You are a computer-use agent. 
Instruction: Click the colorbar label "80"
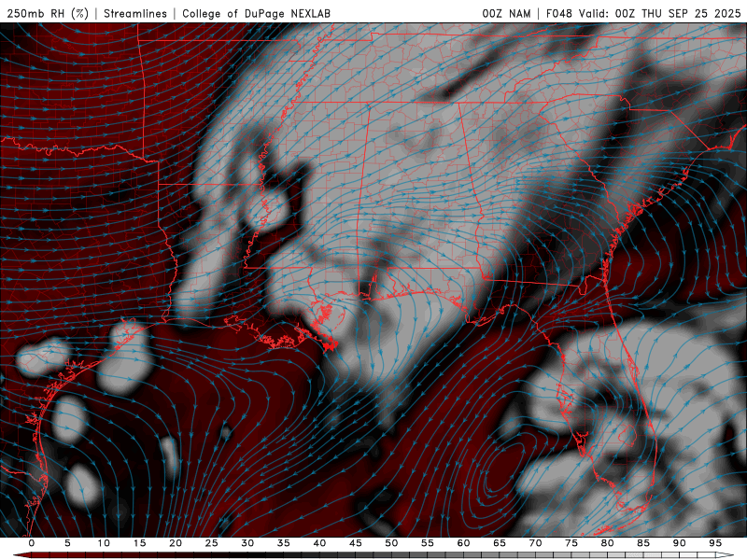click(x=607, y=543)
